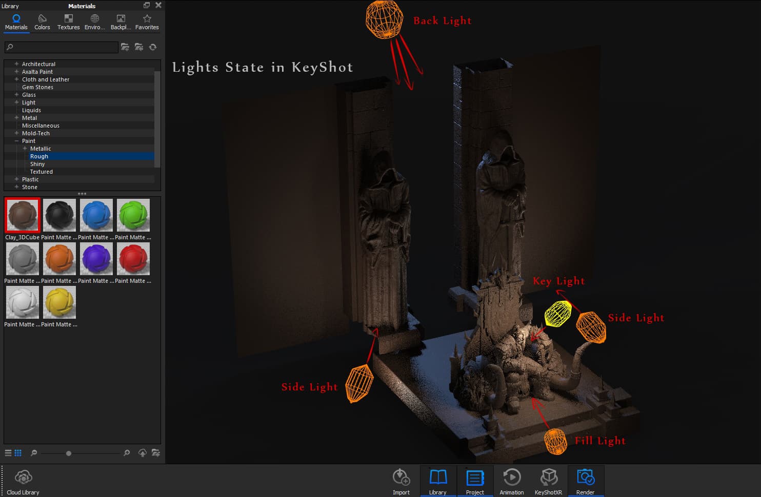Select the Textured paint subfolder
Viewport: 761px width, 497px height.
(x=41, y=172)
